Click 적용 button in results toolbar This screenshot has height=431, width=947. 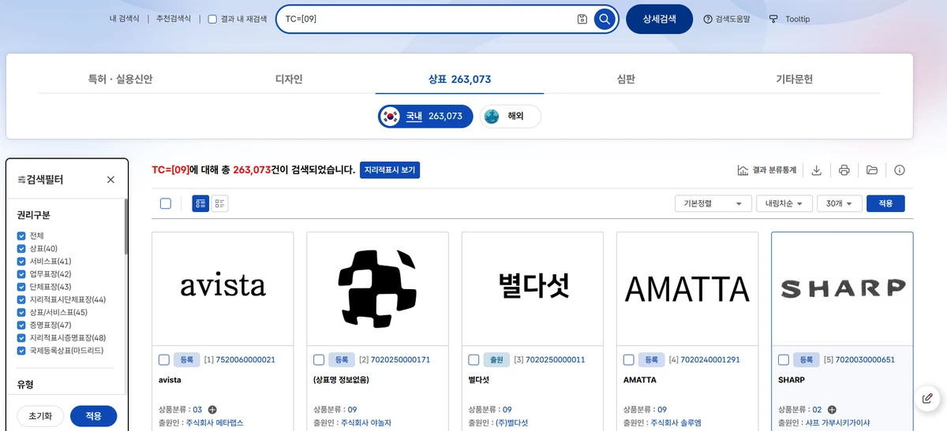click(885, 203)
